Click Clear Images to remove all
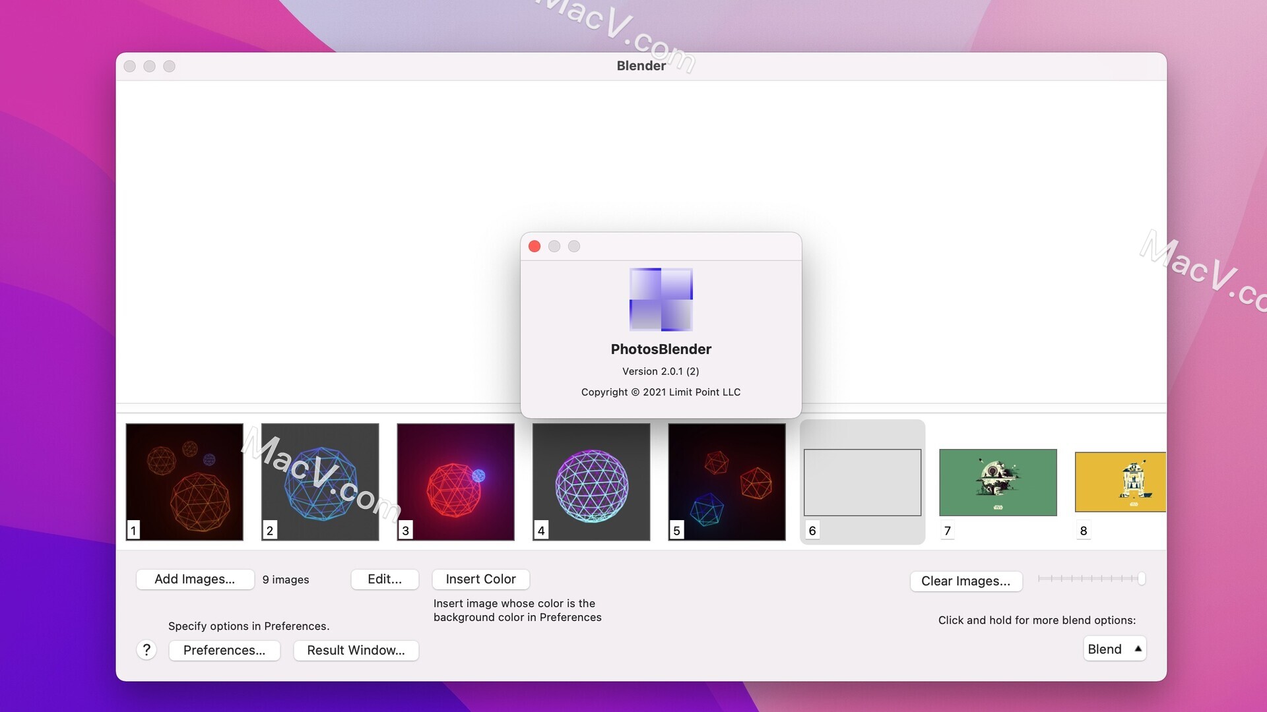 click(x=966, y=580)
